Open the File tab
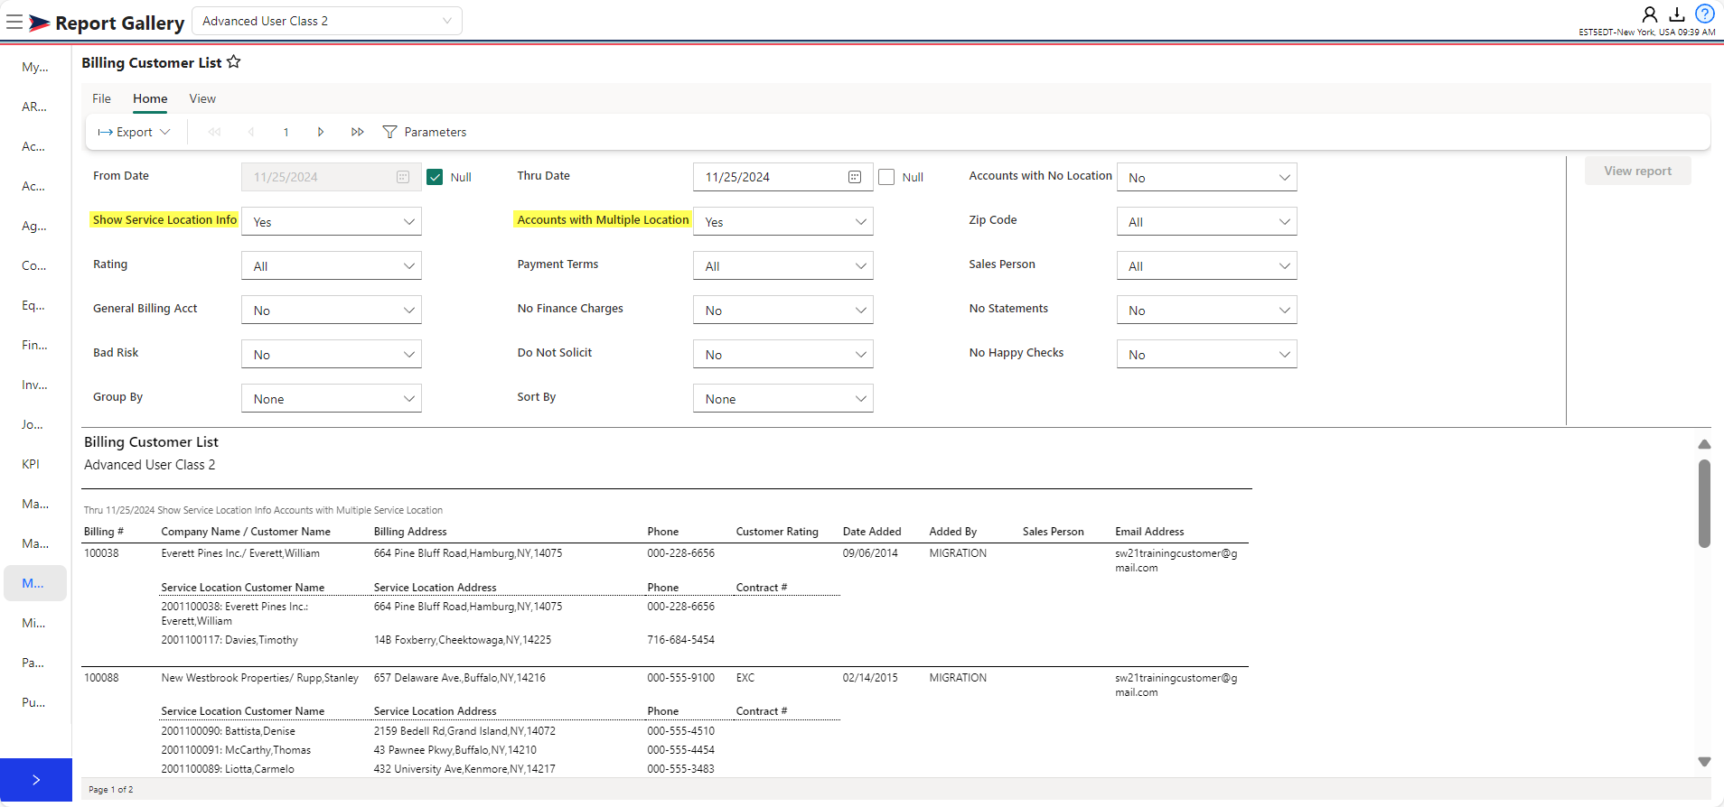The image size is (1724, 807). click(x=101, y=98)
